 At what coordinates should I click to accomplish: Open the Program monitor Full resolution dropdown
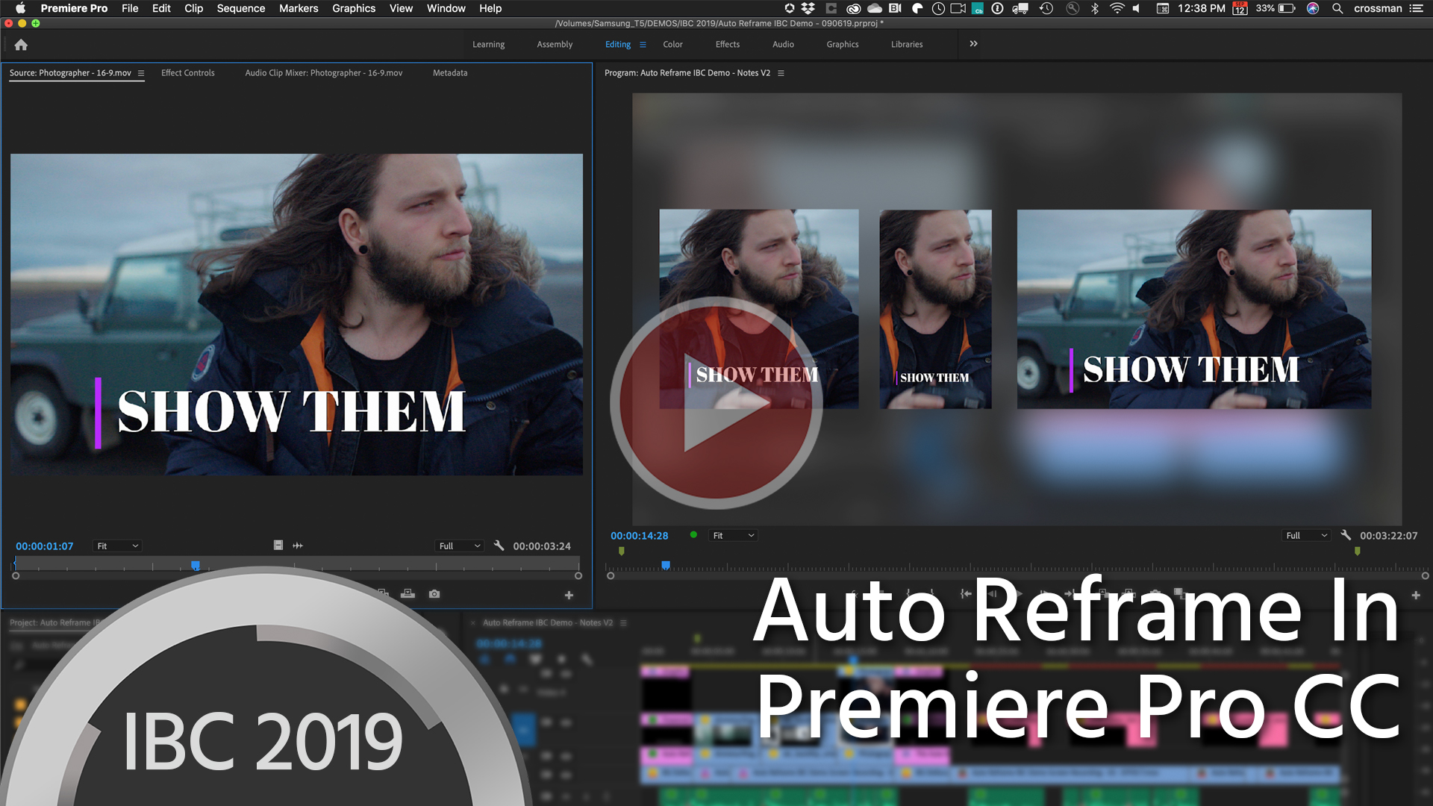coord(1307,536)
